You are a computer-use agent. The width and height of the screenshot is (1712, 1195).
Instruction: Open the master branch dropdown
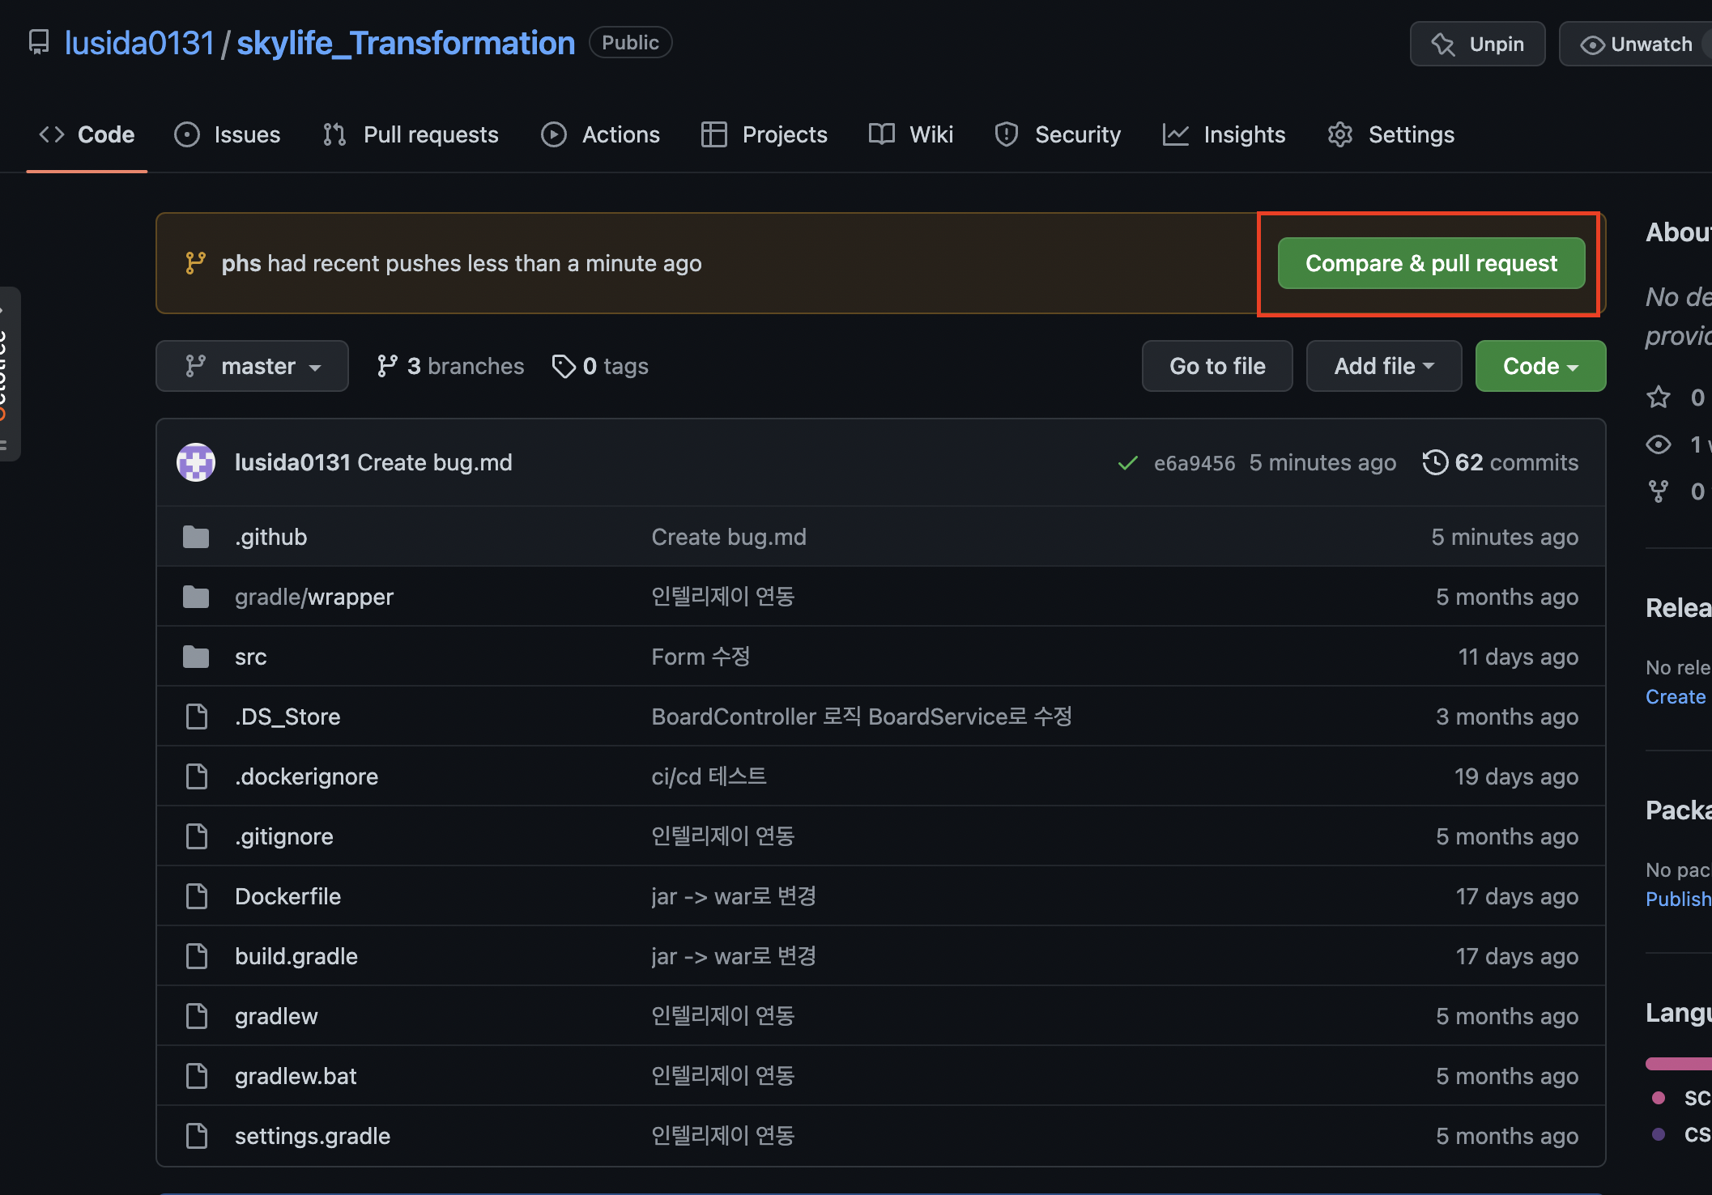[x=252, y=366]
